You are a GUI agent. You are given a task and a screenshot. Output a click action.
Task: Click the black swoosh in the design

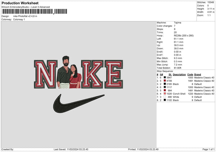pyautogui.click(x=79, y=104)
